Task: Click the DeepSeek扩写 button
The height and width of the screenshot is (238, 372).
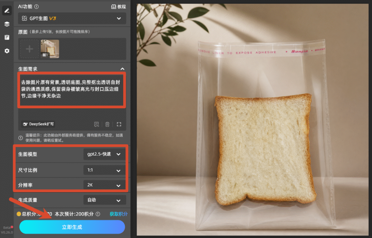Action: (x=38, y=124)
